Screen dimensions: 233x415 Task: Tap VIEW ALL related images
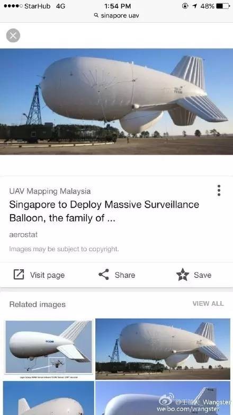208,304
